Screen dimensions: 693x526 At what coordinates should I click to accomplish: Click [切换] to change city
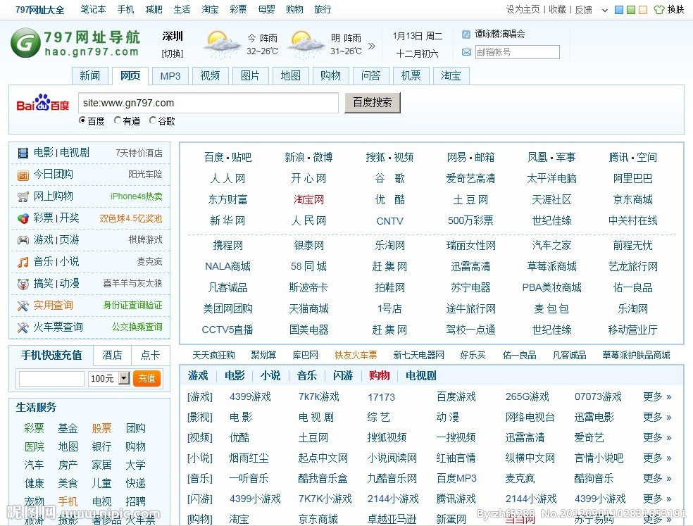(173, 54)
